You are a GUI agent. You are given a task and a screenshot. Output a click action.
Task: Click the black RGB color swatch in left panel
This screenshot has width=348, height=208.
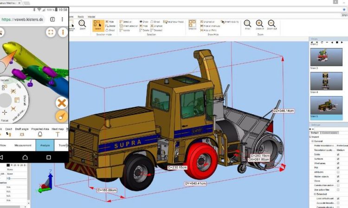point(8,165)
